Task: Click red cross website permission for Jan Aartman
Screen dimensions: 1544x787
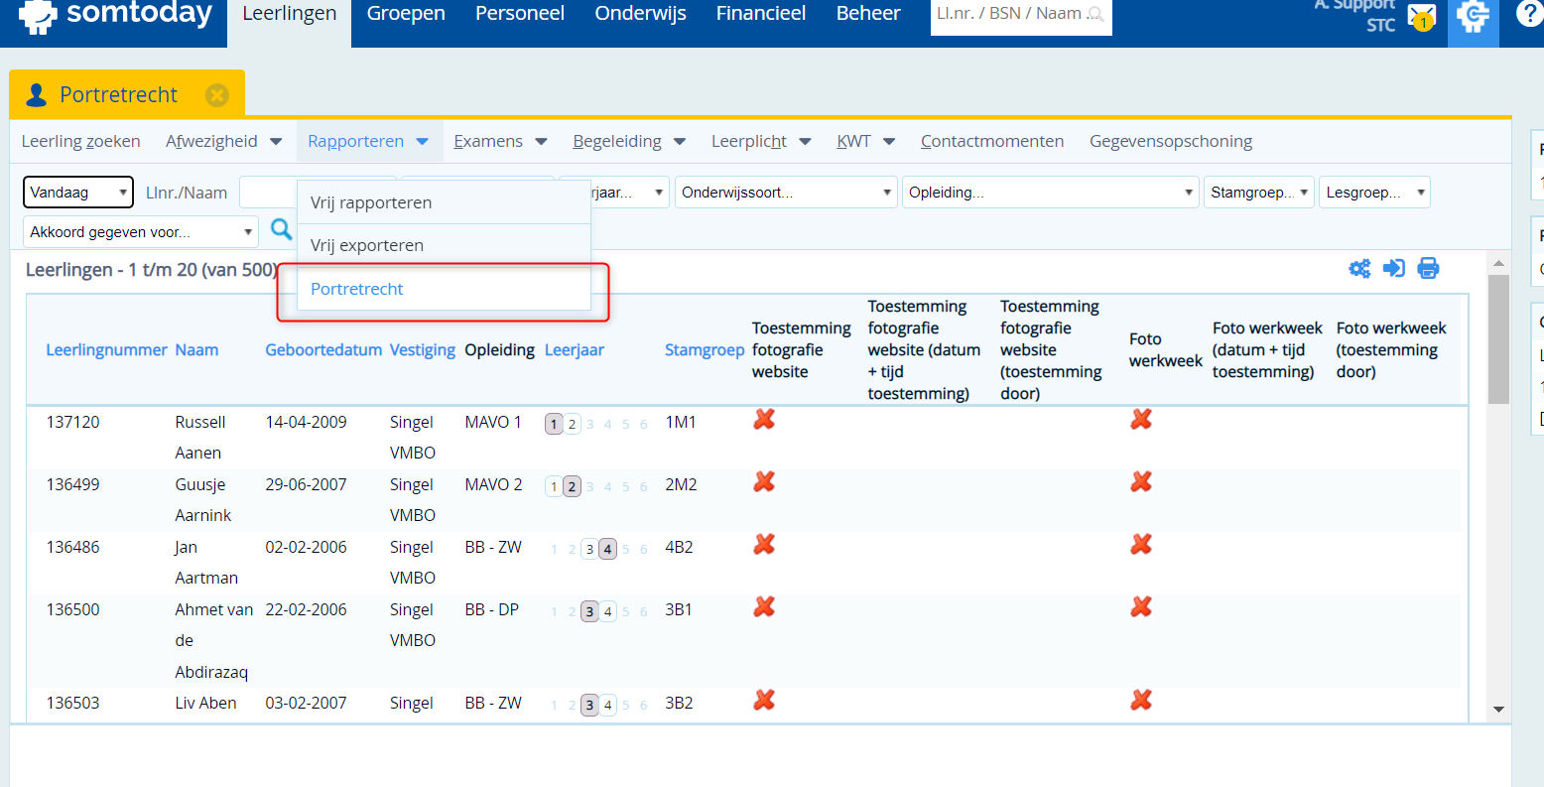Action: click(x=764, y=545)
